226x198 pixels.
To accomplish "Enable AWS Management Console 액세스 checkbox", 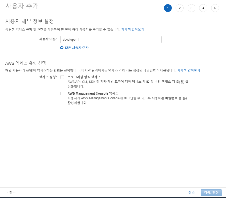I will pos(62,93).
